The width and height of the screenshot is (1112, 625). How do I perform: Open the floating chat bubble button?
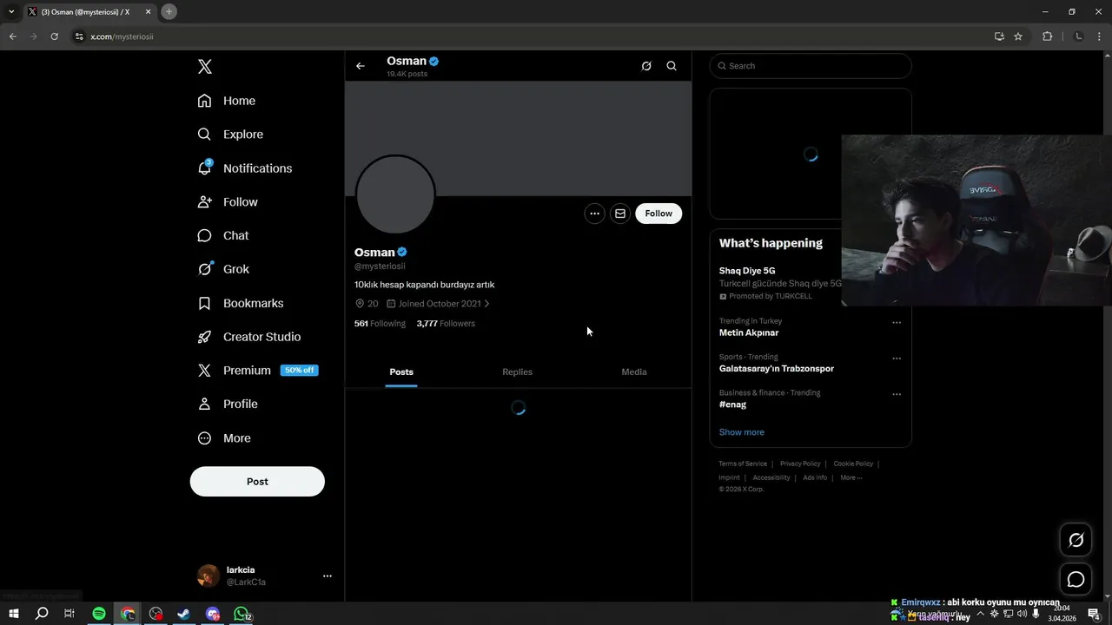pyautogui.click(x=1076, y=579)
